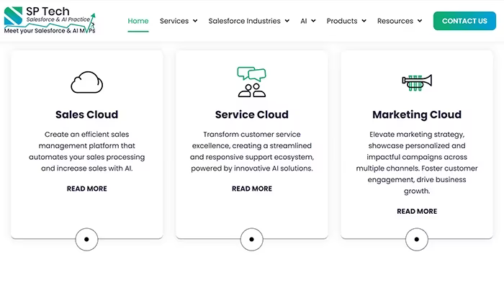
Task: Click the text 'Meet your Salesforce & AI MVPs'
Action: 50,31
